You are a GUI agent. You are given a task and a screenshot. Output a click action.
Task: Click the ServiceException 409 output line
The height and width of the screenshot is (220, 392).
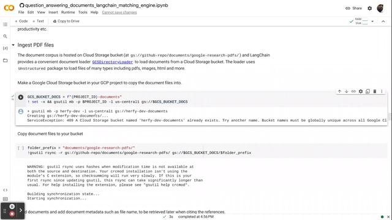(x=207, y=120)
